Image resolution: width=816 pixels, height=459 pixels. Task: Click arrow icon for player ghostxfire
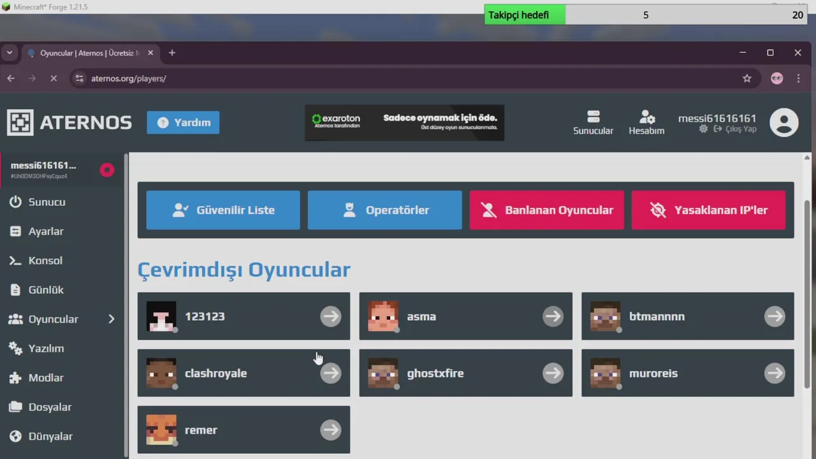coord(553,373)
